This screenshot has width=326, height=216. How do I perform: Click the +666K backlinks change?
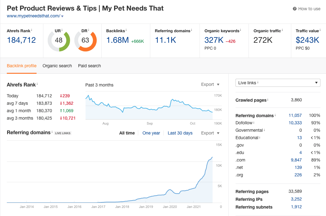[x=137, y=41]
